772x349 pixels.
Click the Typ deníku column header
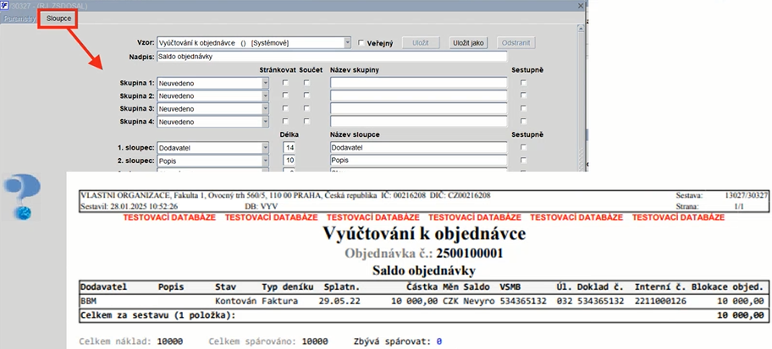pos(288,286)
